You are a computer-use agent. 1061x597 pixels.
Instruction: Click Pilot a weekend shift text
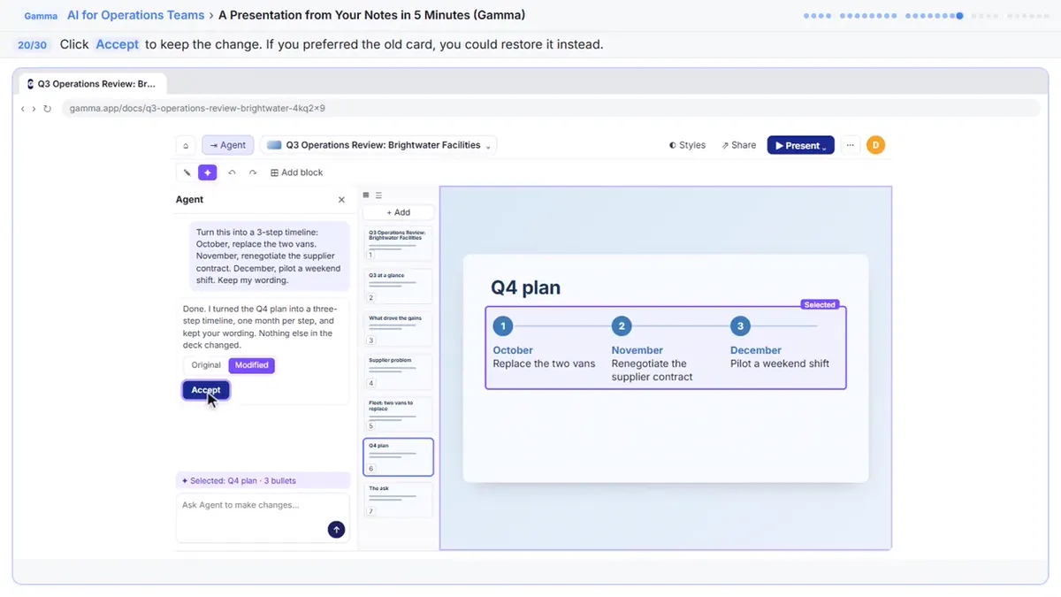780,364
